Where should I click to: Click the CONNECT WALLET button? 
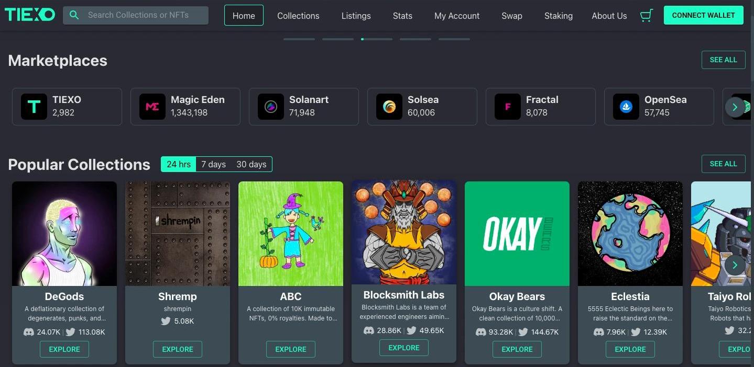[703, 15]
